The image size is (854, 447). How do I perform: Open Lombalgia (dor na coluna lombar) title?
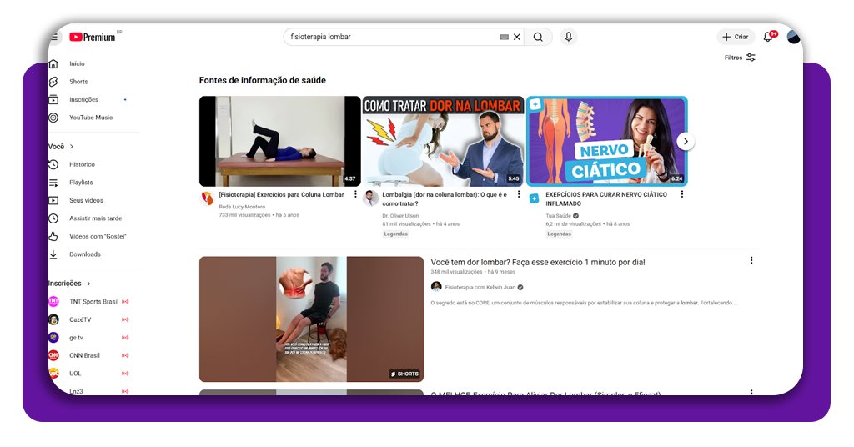coord(445,198)
